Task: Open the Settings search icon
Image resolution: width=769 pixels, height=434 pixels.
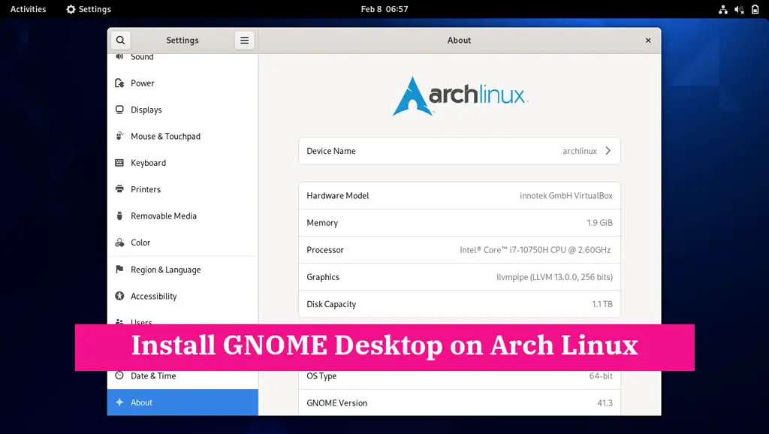Action: pos(121,40)
